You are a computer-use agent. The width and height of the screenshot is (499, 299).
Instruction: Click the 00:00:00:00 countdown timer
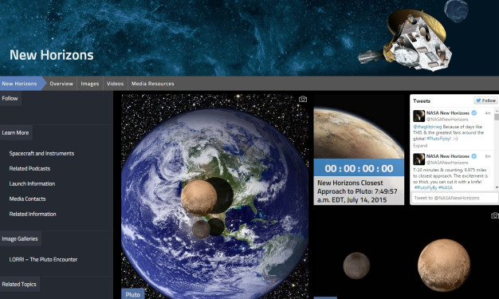(359, 168)
